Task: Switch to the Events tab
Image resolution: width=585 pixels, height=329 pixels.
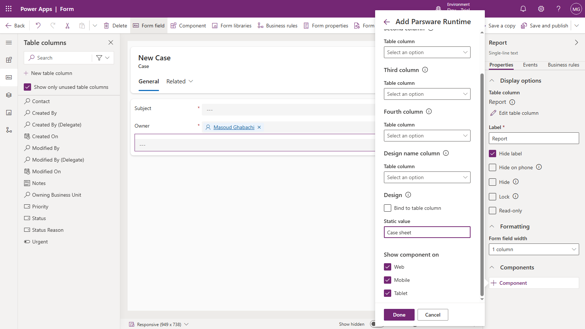Action: (530, 65)
